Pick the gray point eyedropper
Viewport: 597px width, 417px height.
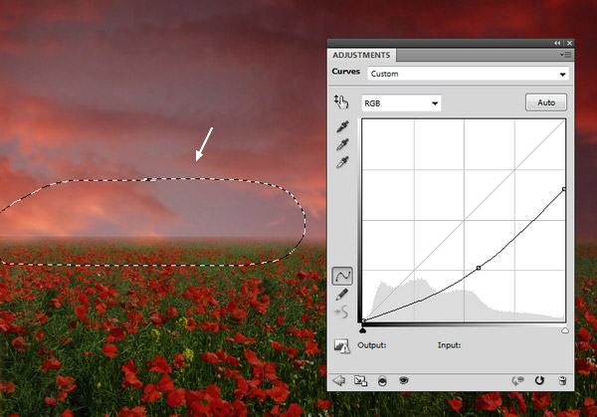(342, 145)
